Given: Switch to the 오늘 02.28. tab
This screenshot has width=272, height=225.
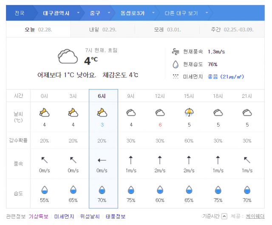Looking at the screenshot, I should pyautogui.click(x=38, y=29).
